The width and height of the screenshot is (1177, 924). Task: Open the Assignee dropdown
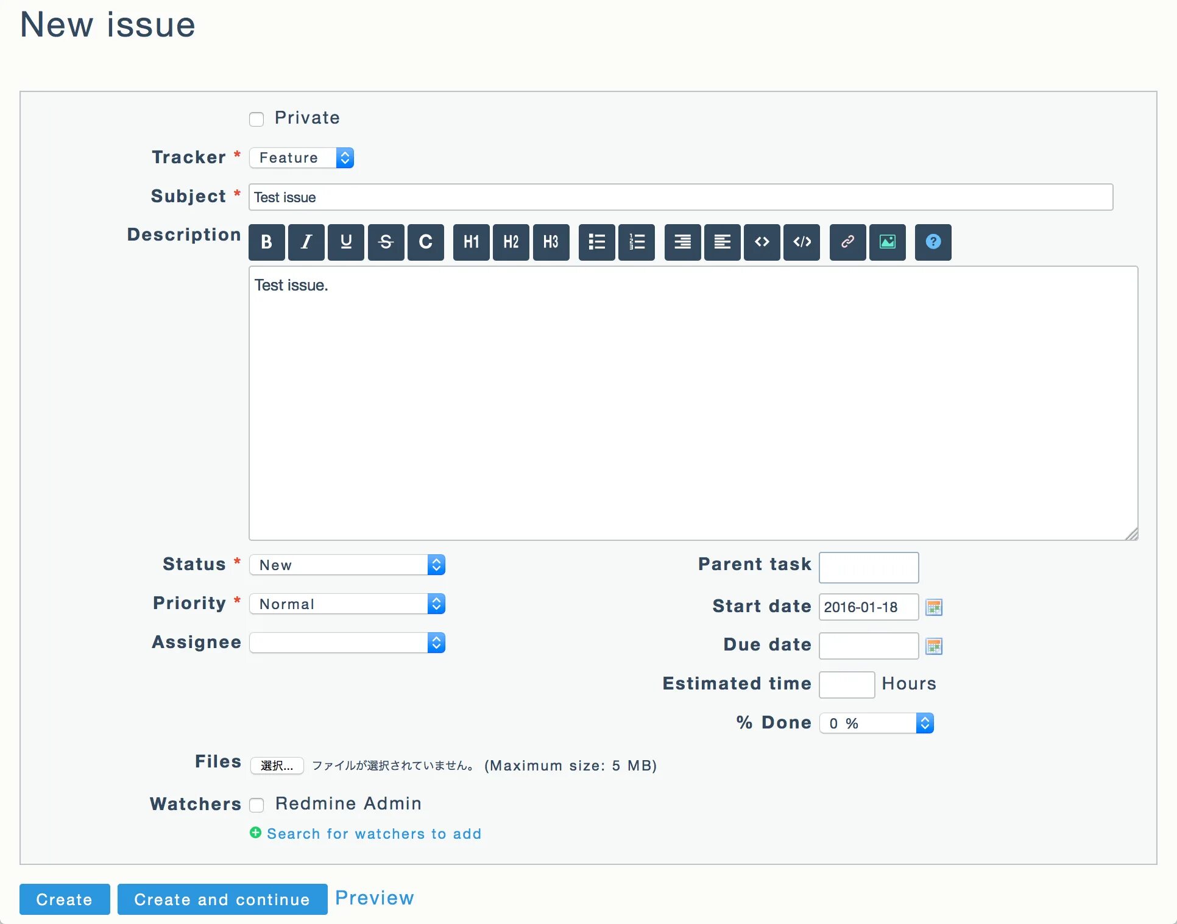click(347, 643)
